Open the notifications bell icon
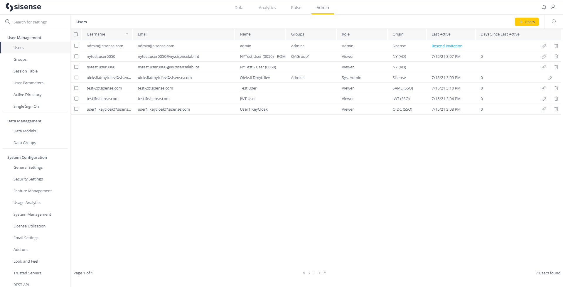The width and height of the screenshot is (563, 287). (544, 7)
